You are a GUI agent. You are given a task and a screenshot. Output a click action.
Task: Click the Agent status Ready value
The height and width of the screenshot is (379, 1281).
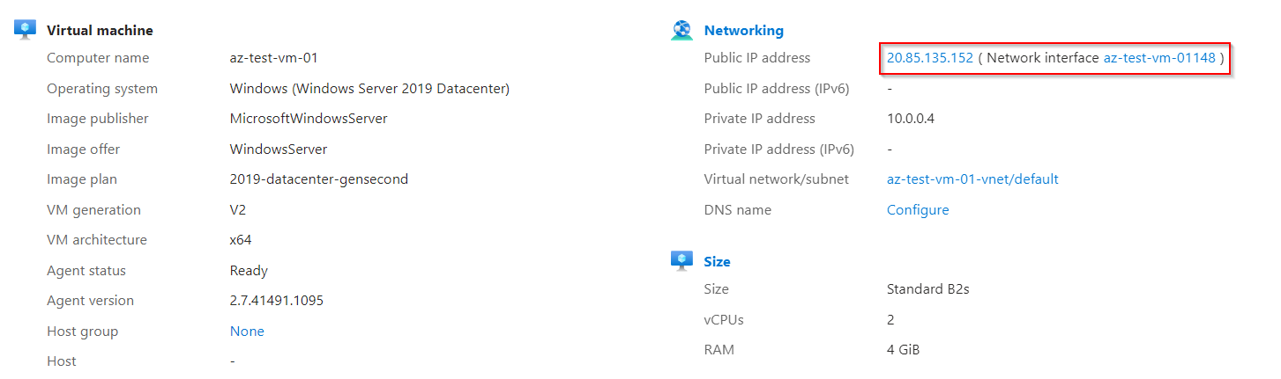(x=249, y=271)
